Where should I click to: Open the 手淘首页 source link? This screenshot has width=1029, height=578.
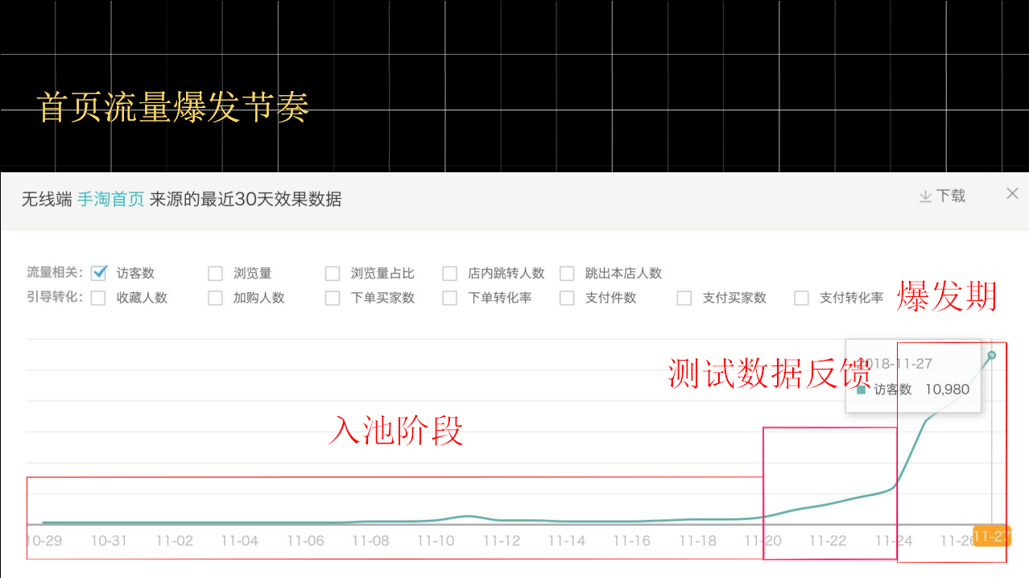coord(111,199)
